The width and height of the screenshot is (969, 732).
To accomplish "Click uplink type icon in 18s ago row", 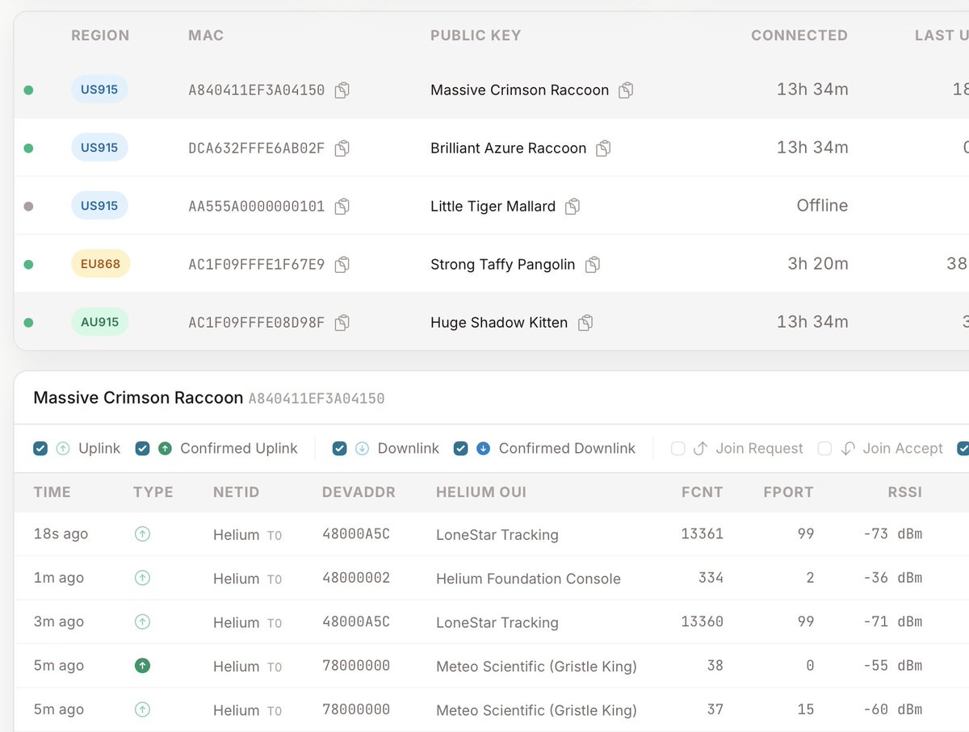I will tap(142, 534).
